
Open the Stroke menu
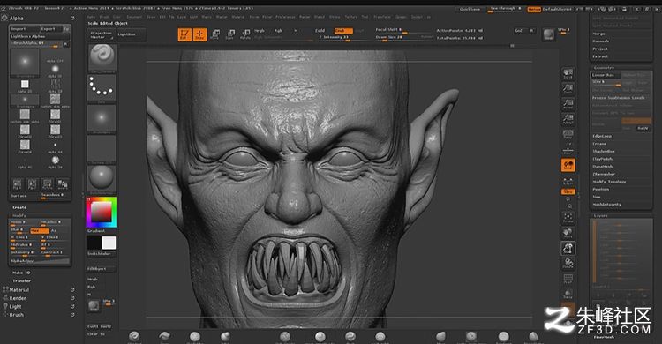coord(335,17)
